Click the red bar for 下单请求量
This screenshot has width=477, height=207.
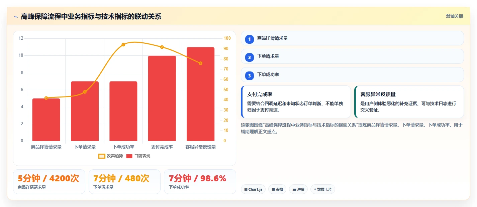tap(85, 111)
